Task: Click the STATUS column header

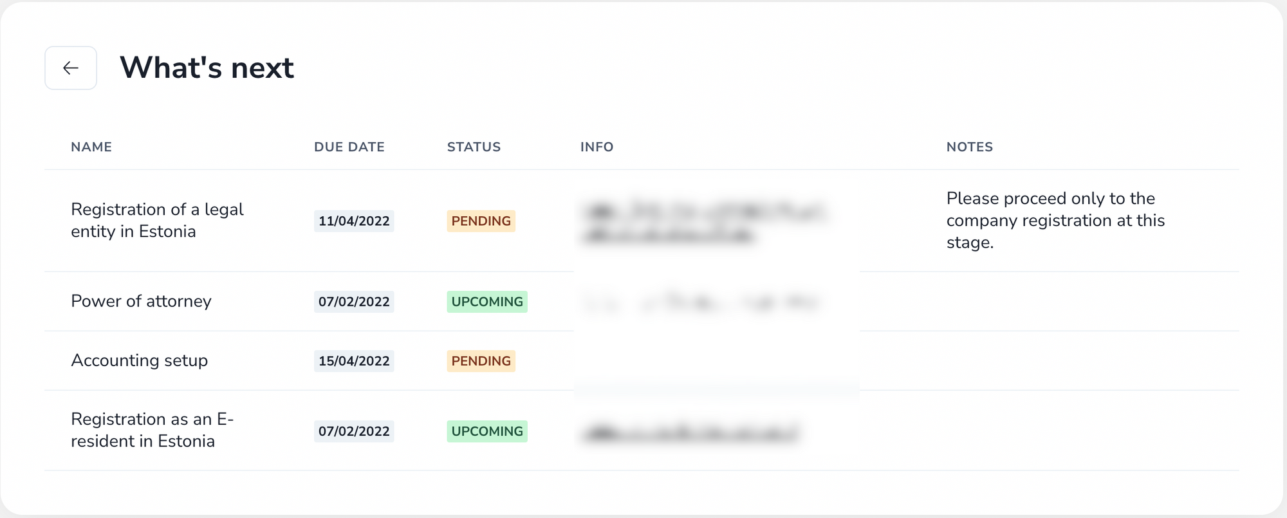Action: pos(474,147)
